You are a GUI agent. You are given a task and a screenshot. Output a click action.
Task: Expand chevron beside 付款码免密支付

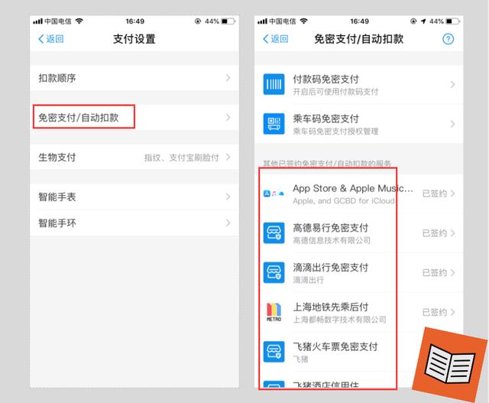tap(452, 84)
